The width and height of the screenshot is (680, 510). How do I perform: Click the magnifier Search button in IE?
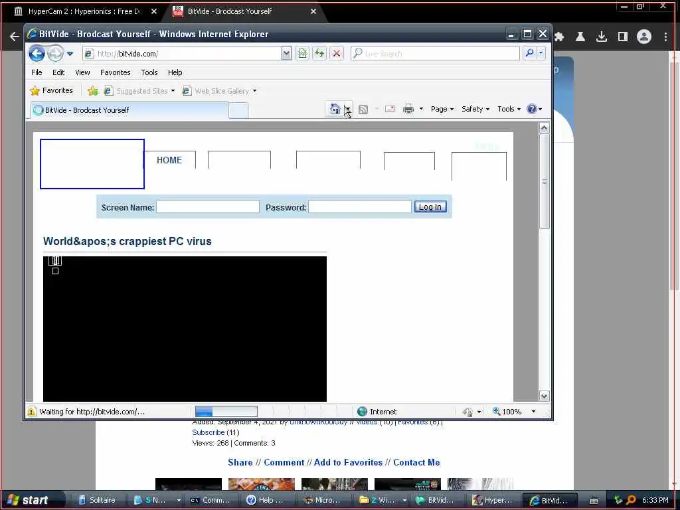coord(529,53)
